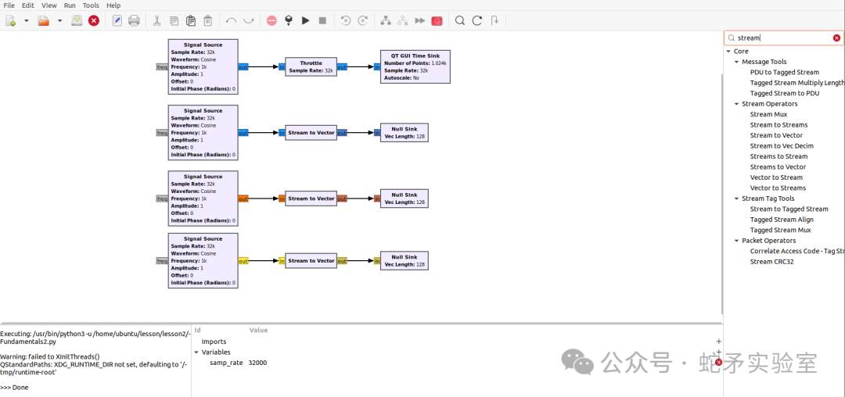845x397 pixels.
Task: Click the Find blocks magnifier icon
Action: [x=460, y=21]
